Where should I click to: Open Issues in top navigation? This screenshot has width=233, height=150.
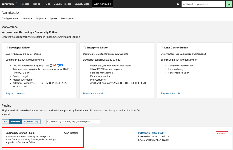37,4
